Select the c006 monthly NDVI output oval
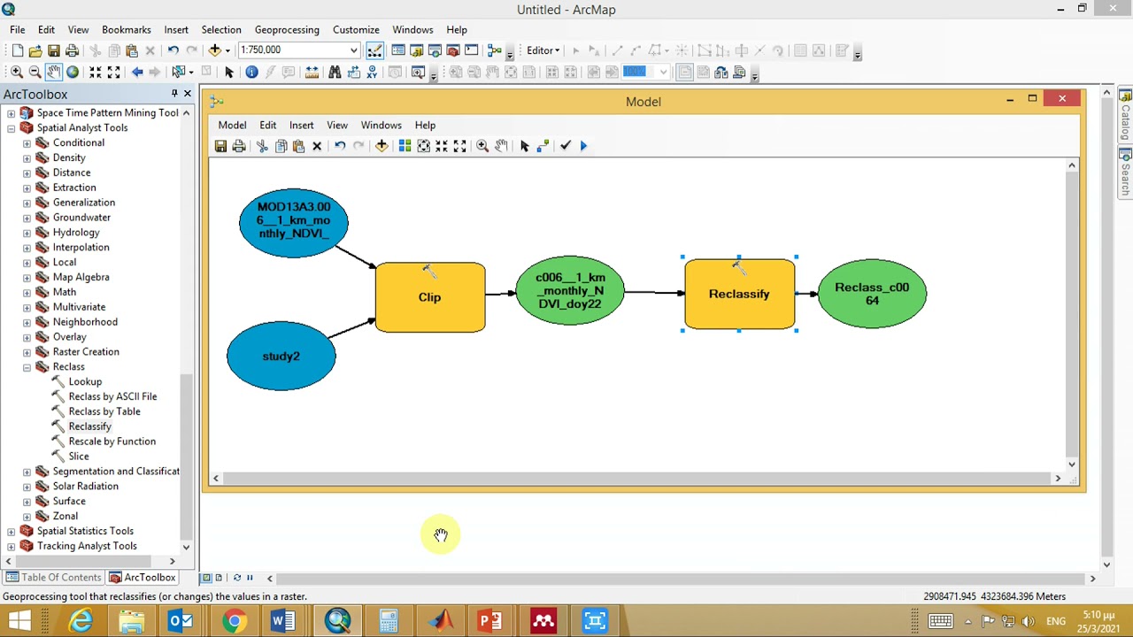The image size is (1133, 637). [x=570, y=291]
